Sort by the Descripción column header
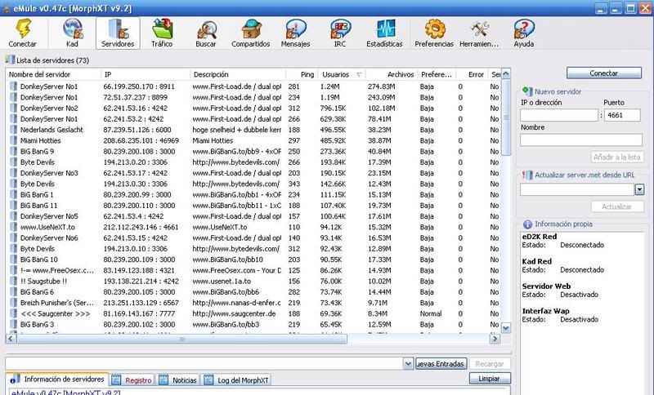The height and width of the screenshot is (395, 654). (x=238, y=74)
